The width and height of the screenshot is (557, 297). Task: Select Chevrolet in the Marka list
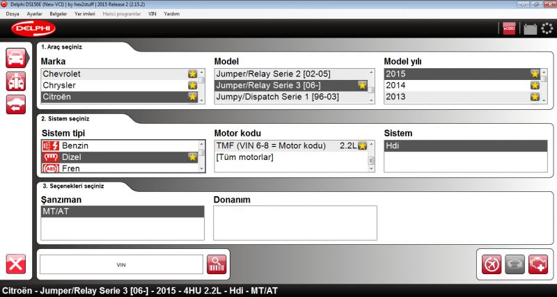(x=120, y=74)
